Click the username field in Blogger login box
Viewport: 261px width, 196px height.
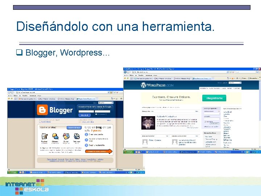(x=86, y=111)
